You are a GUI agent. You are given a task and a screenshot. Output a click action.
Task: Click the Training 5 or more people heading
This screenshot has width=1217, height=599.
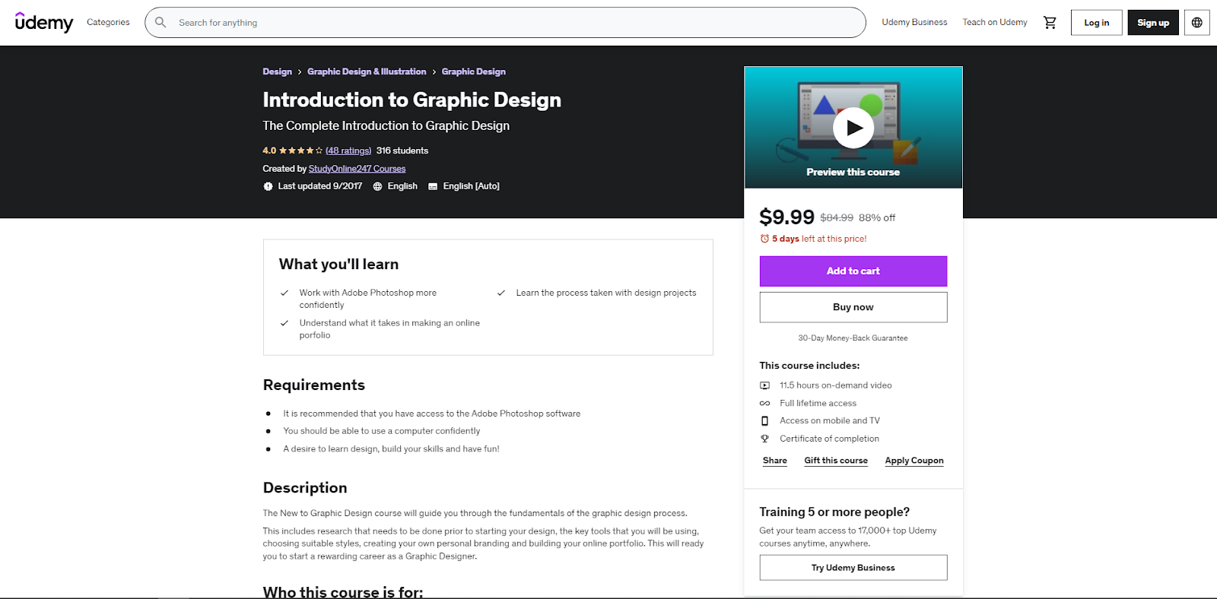(834, 512)
